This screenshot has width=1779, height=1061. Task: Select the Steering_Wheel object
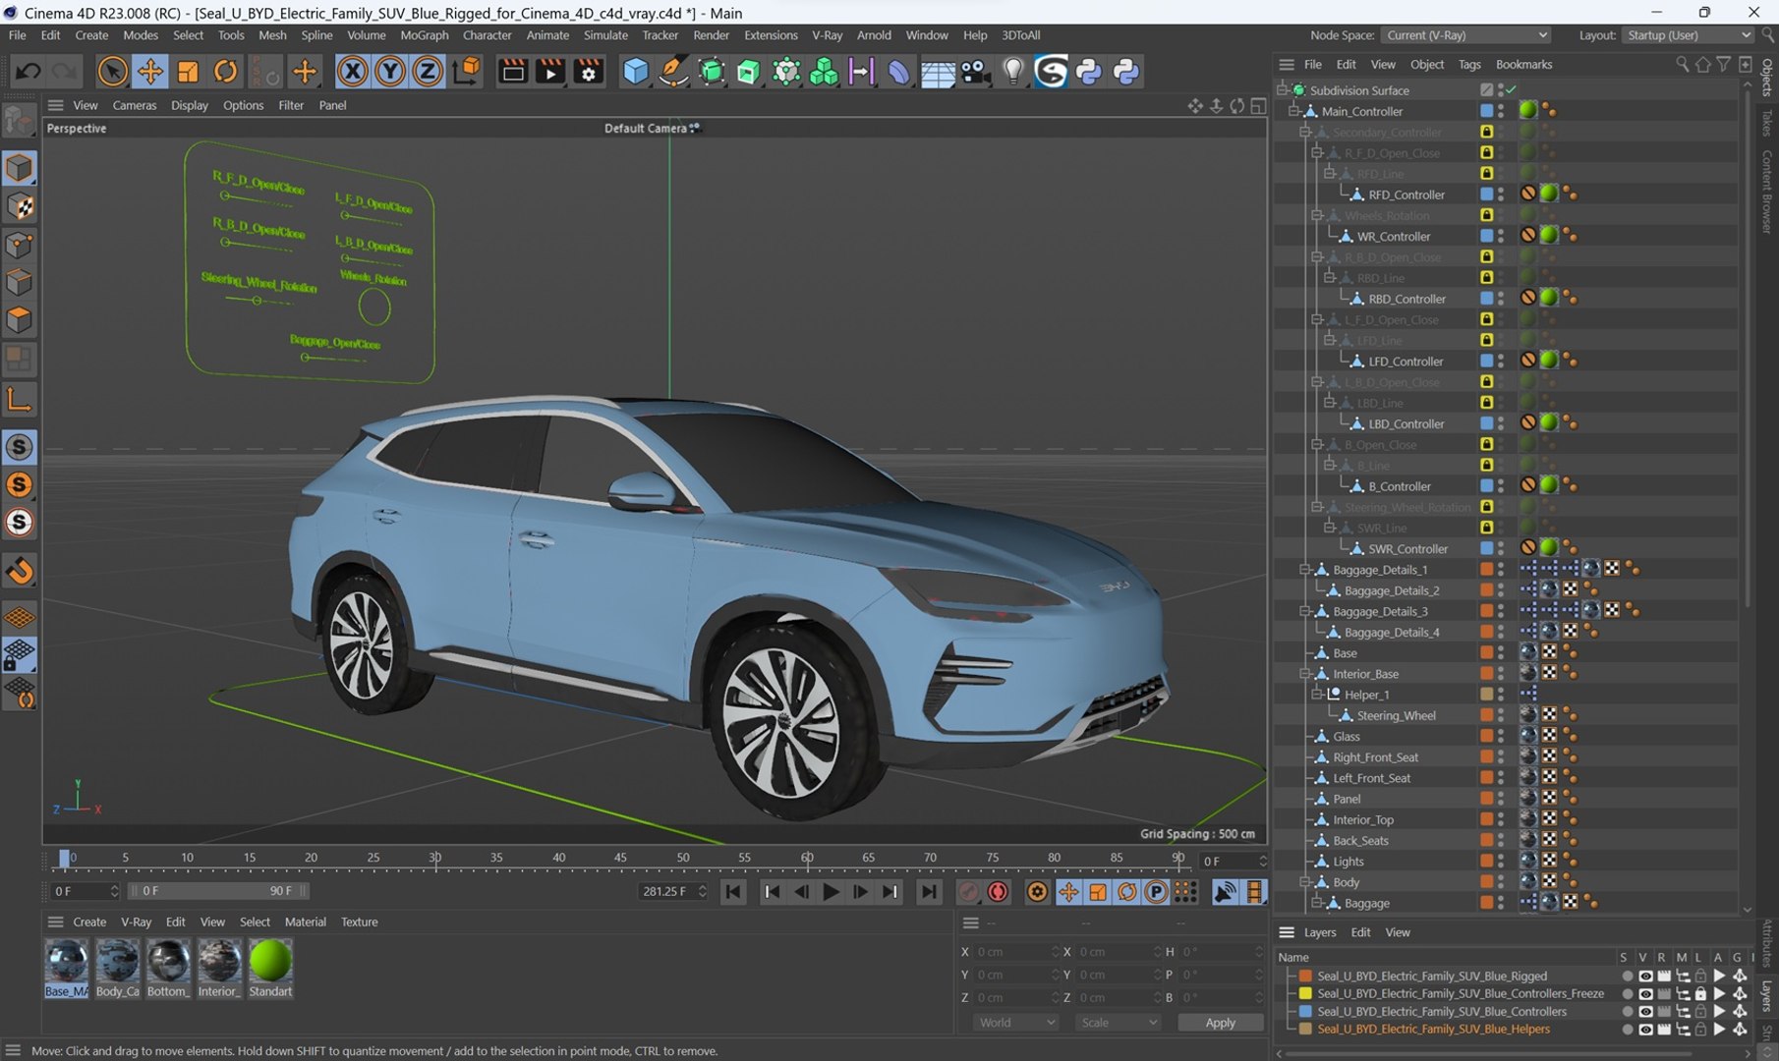[x=1396, y=716]
